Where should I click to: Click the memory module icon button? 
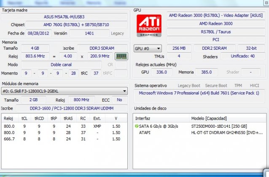coord(121,56)
